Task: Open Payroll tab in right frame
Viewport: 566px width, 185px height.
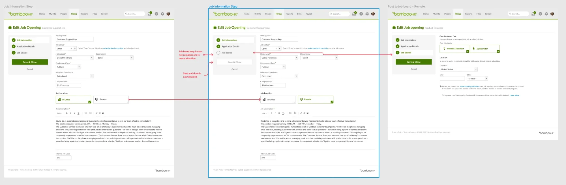Action: pos(488,14)
